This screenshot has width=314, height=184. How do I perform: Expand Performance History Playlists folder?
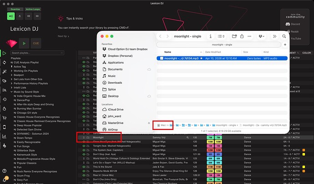coord(12,84)
